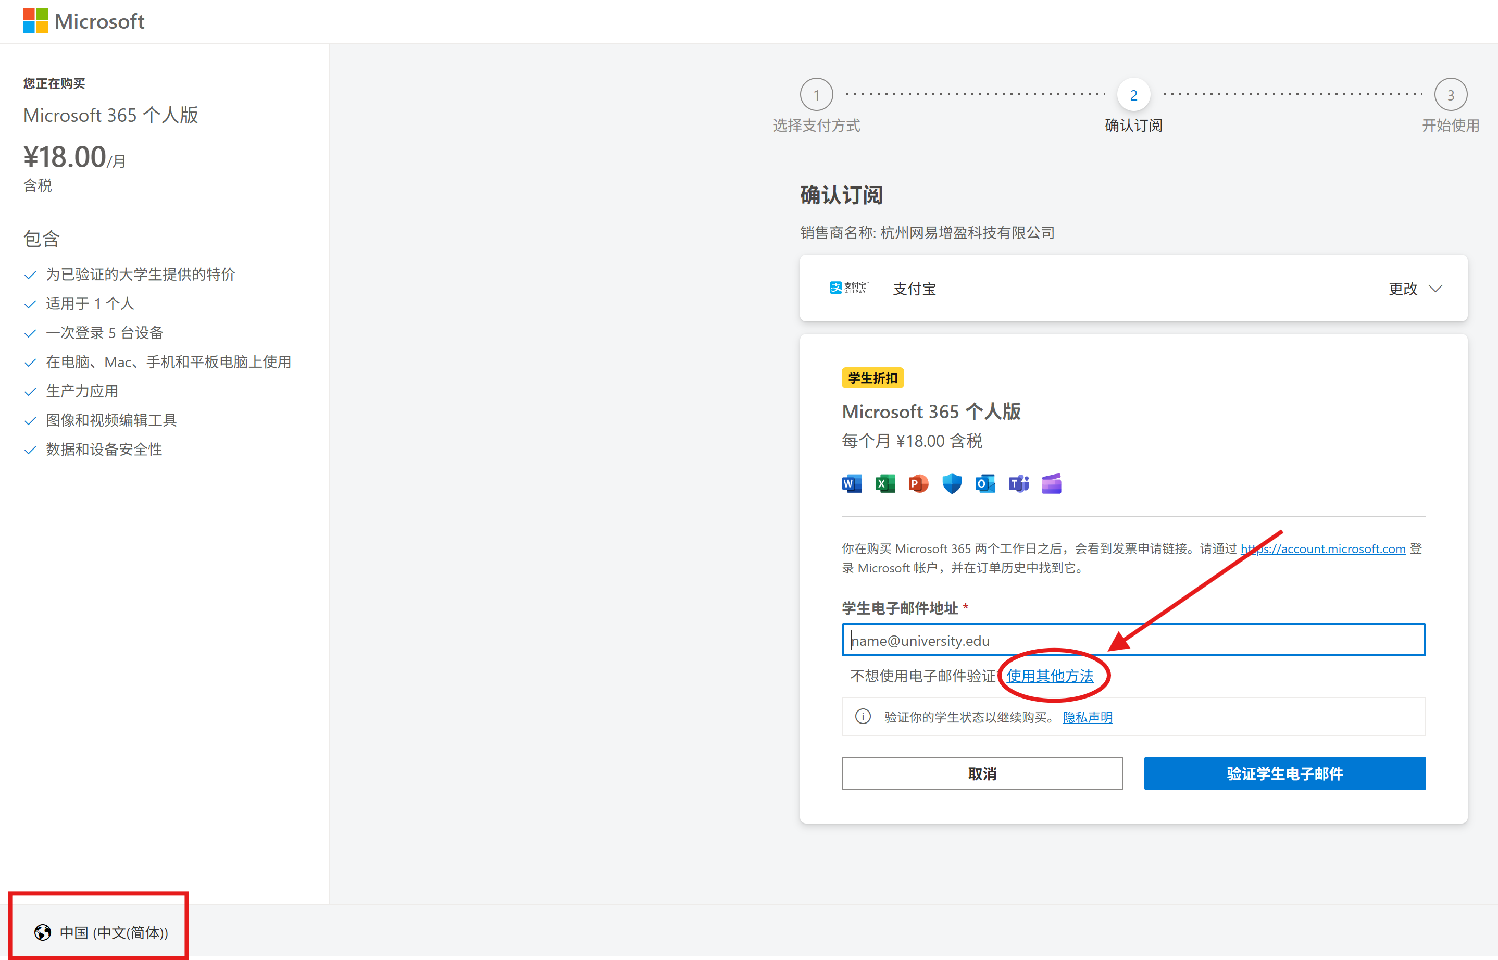
Task: Click step 1 选择支付方式 circle
Action: click(x=816, y=95)
